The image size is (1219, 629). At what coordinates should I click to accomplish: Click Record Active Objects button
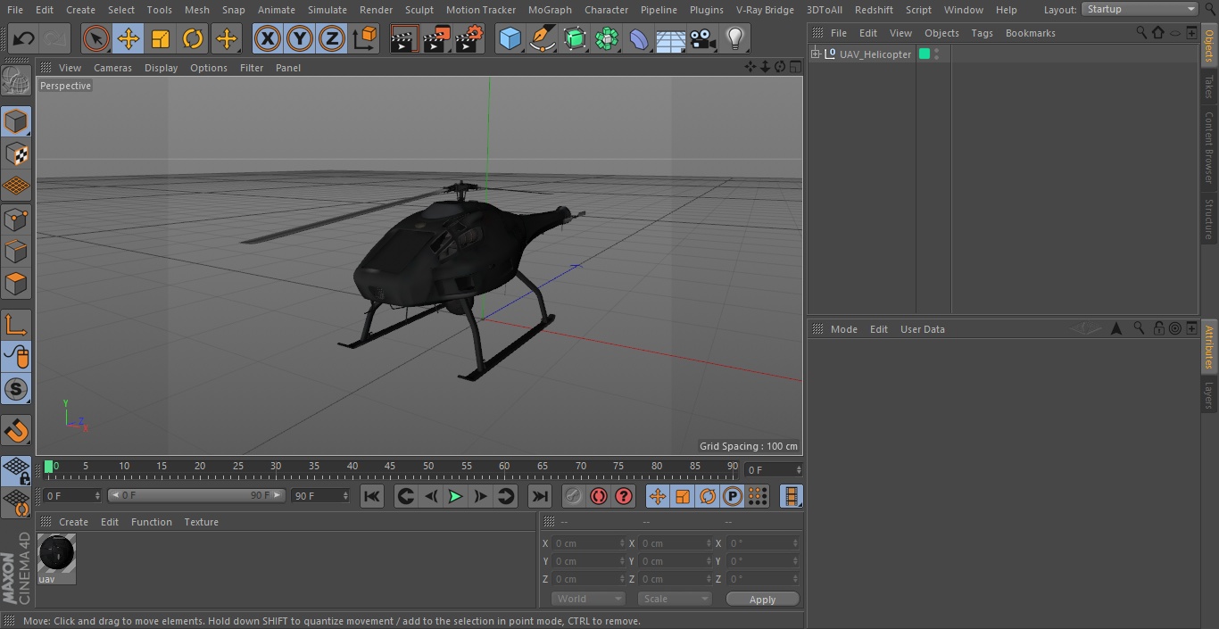pyautogui.click(x=574, y=496)
